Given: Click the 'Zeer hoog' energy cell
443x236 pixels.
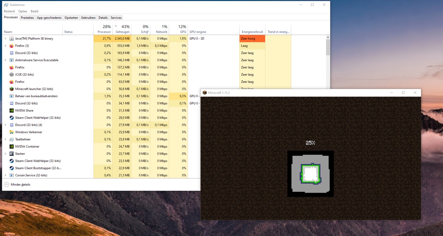Looking at the screenshot, I should tap(253, 39).
